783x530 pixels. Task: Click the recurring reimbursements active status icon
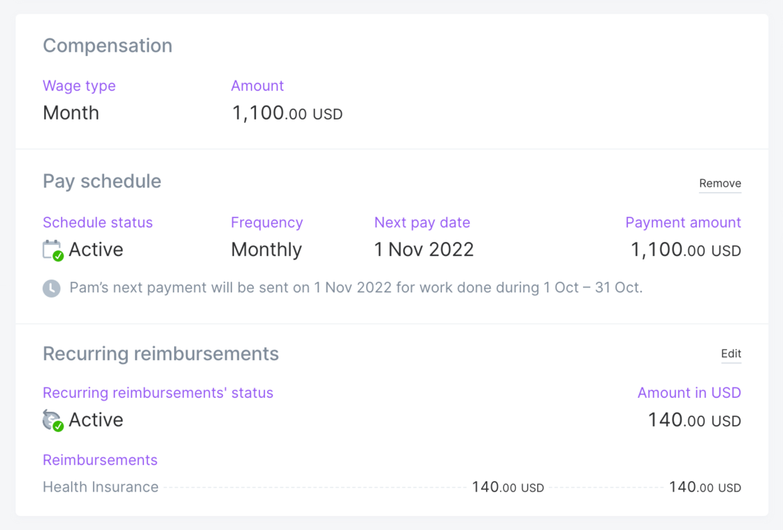(x=52, y=420)
